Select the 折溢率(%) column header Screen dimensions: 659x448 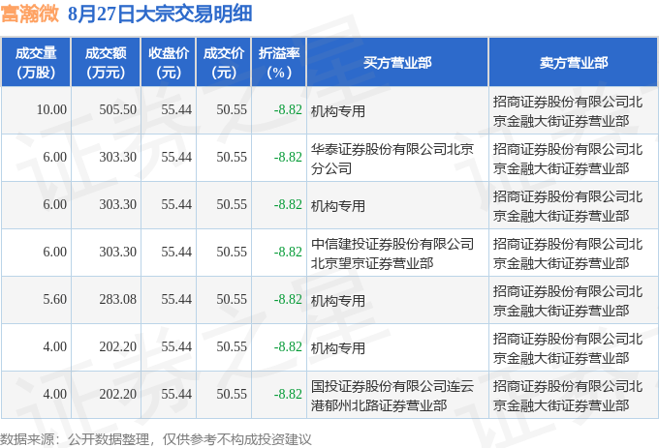(279, 63)
